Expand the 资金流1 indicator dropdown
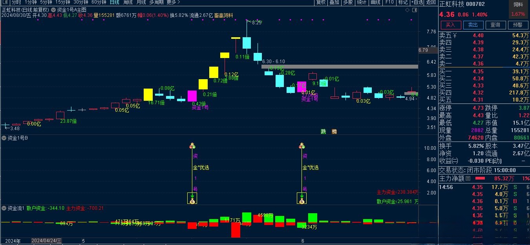 pos(4,208)
